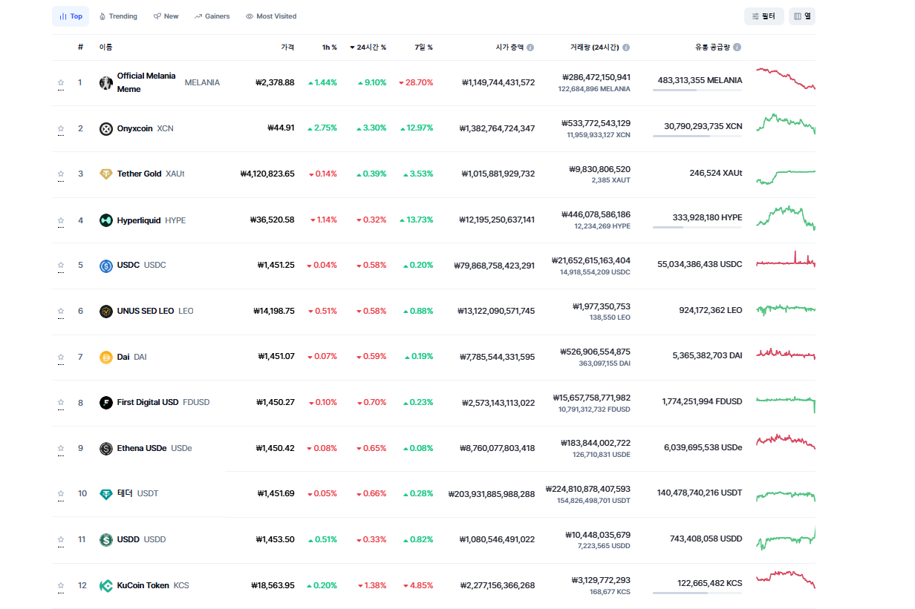The image size is (915, 609).
Task: Click the Tether Gold logo icon
Action: coord(106,174)
